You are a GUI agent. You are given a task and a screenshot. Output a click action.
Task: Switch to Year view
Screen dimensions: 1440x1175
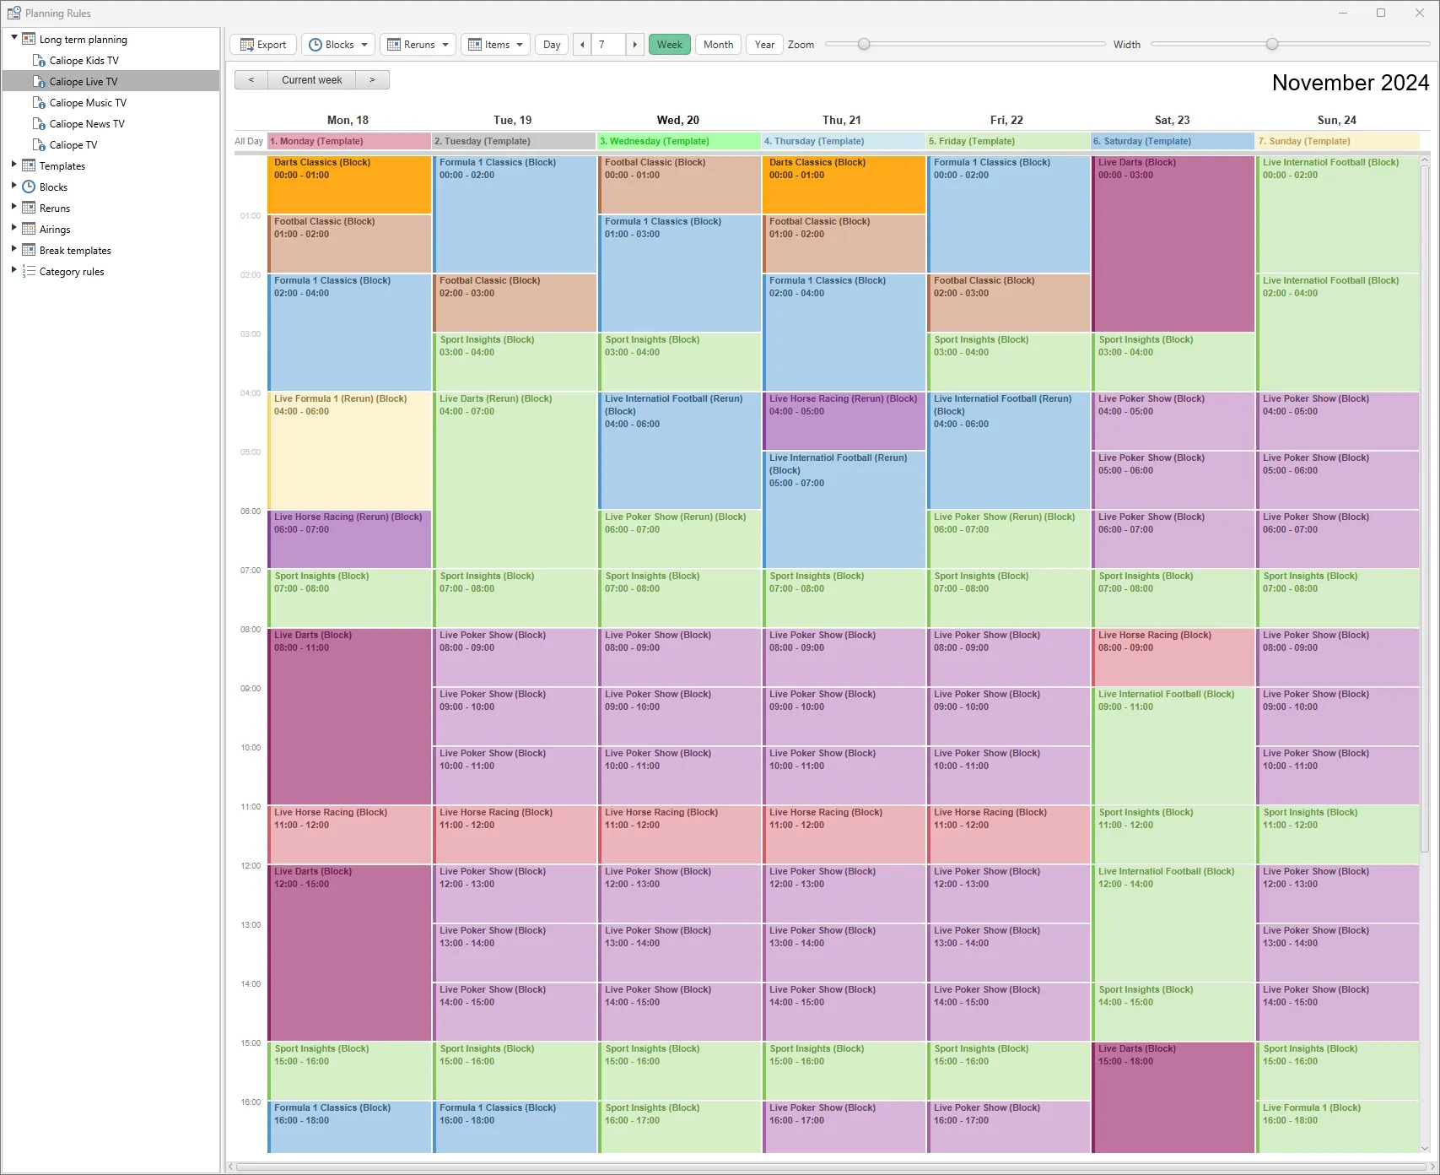click(764, 45)
